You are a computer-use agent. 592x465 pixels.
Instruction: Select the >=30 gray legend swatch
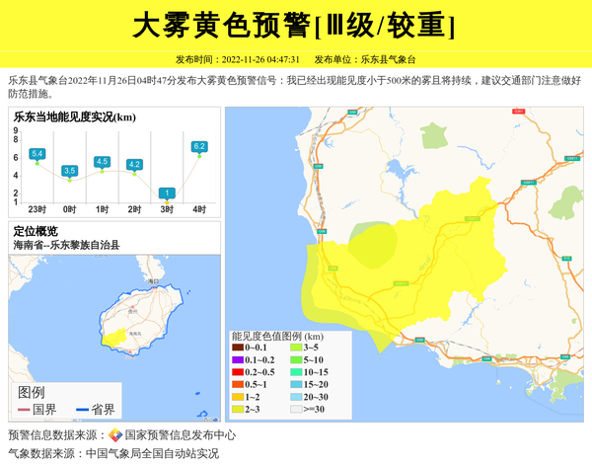[x=295, y=408]
